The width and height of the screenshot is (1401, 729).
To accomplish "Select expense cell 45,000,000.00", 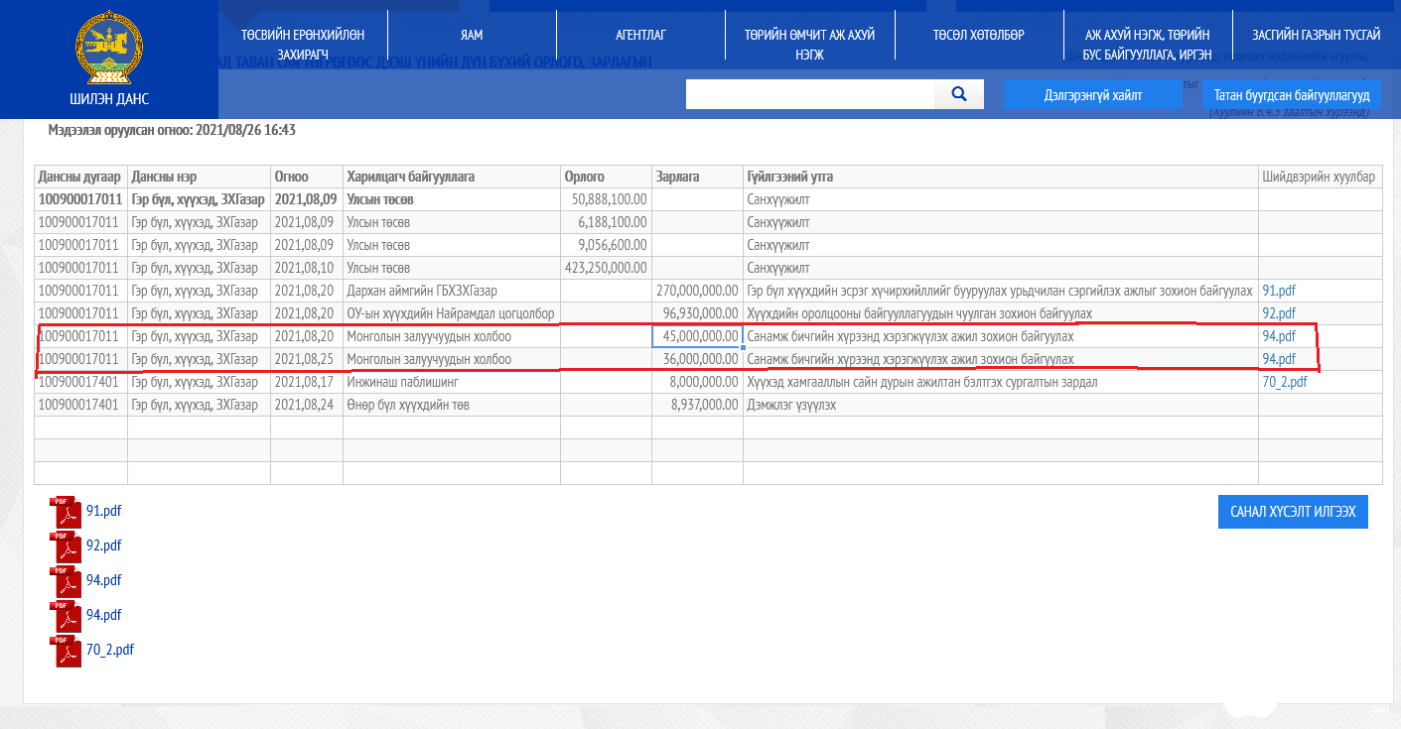I will (x=697, y=336).
